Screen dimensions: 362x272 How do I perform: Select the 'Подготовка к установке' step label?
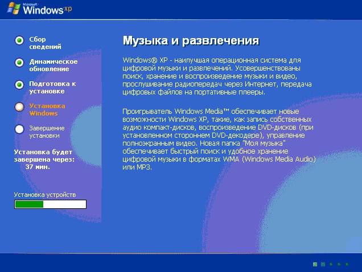click(x=52, y=87)
